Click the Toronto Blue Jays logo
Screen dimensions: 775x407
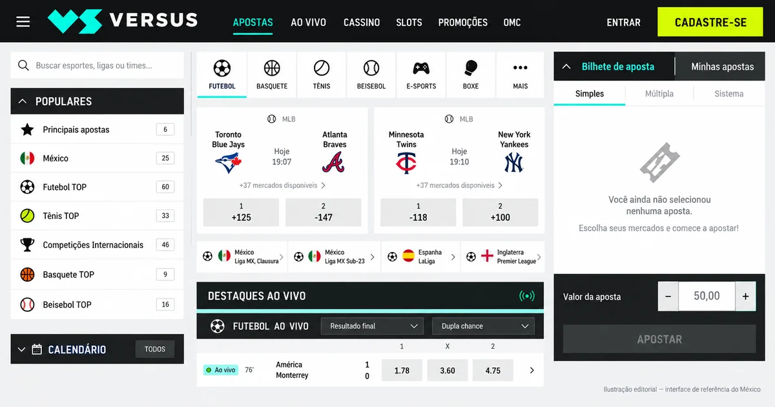pyautogui.click(x=228, y=162)
